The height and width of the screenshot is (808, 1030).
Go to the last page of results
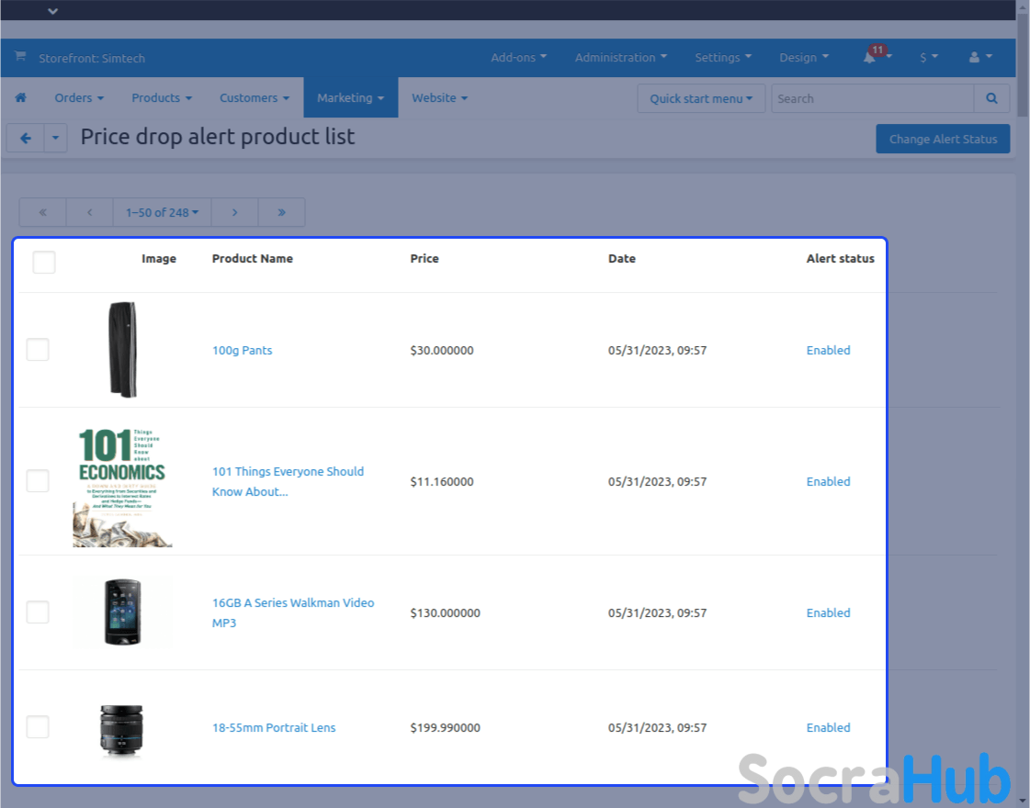(x=281, y=212)
